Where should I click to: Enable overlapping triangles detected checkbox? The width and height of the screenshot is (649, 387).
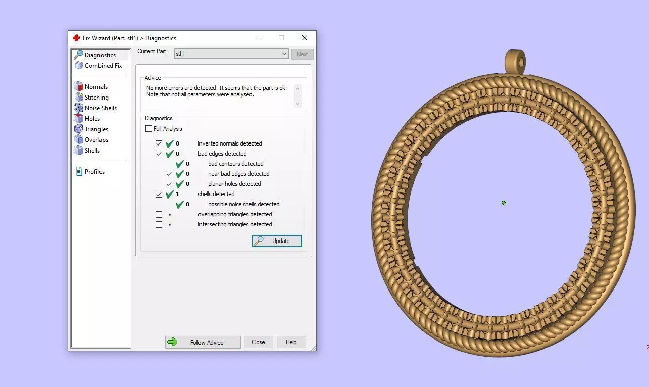click(x=159, y=214)
